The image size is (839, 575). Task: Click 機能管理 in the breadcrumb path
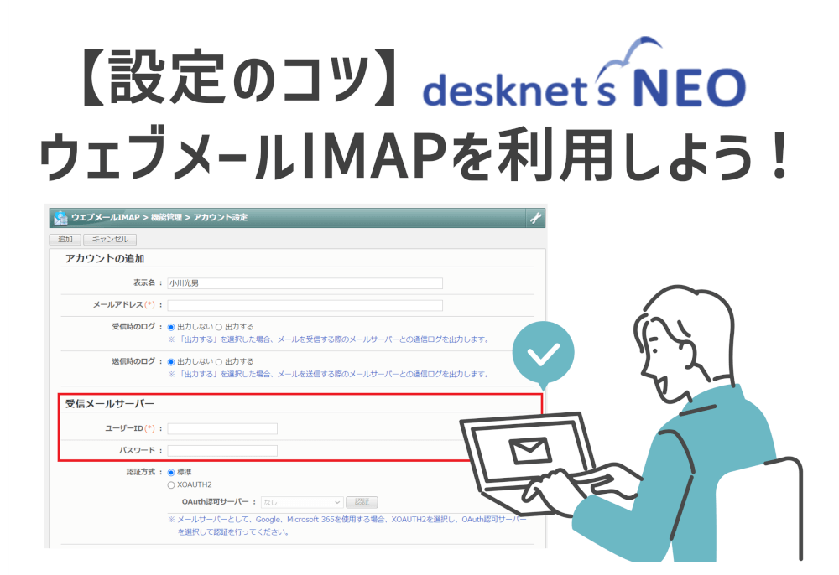(x=169, y=217)
